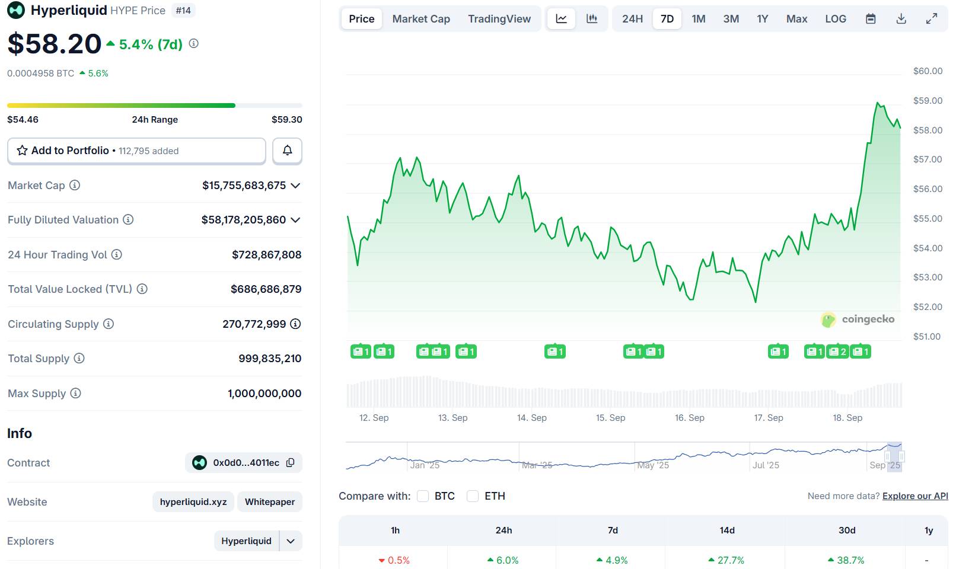Expand Fully Diluted Valuation chevron
Image resolution: width=956 pixels, height=569 pixels.
tap(295, 220)
